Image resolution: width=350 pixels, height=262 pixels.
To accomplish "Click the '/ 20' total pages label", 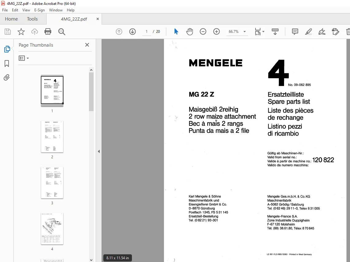I will (x=156, y=32).
